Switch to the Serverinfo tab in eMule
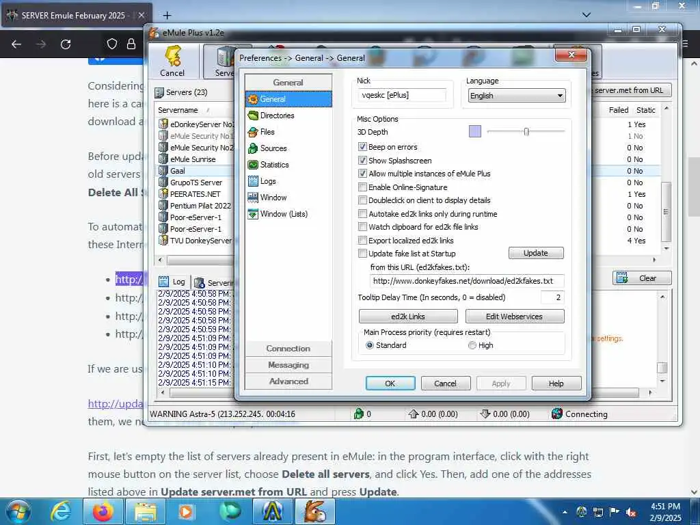Image resolution: width=700 pixels, height=525 pixels. pyautogui.click(x=213, y=282)
